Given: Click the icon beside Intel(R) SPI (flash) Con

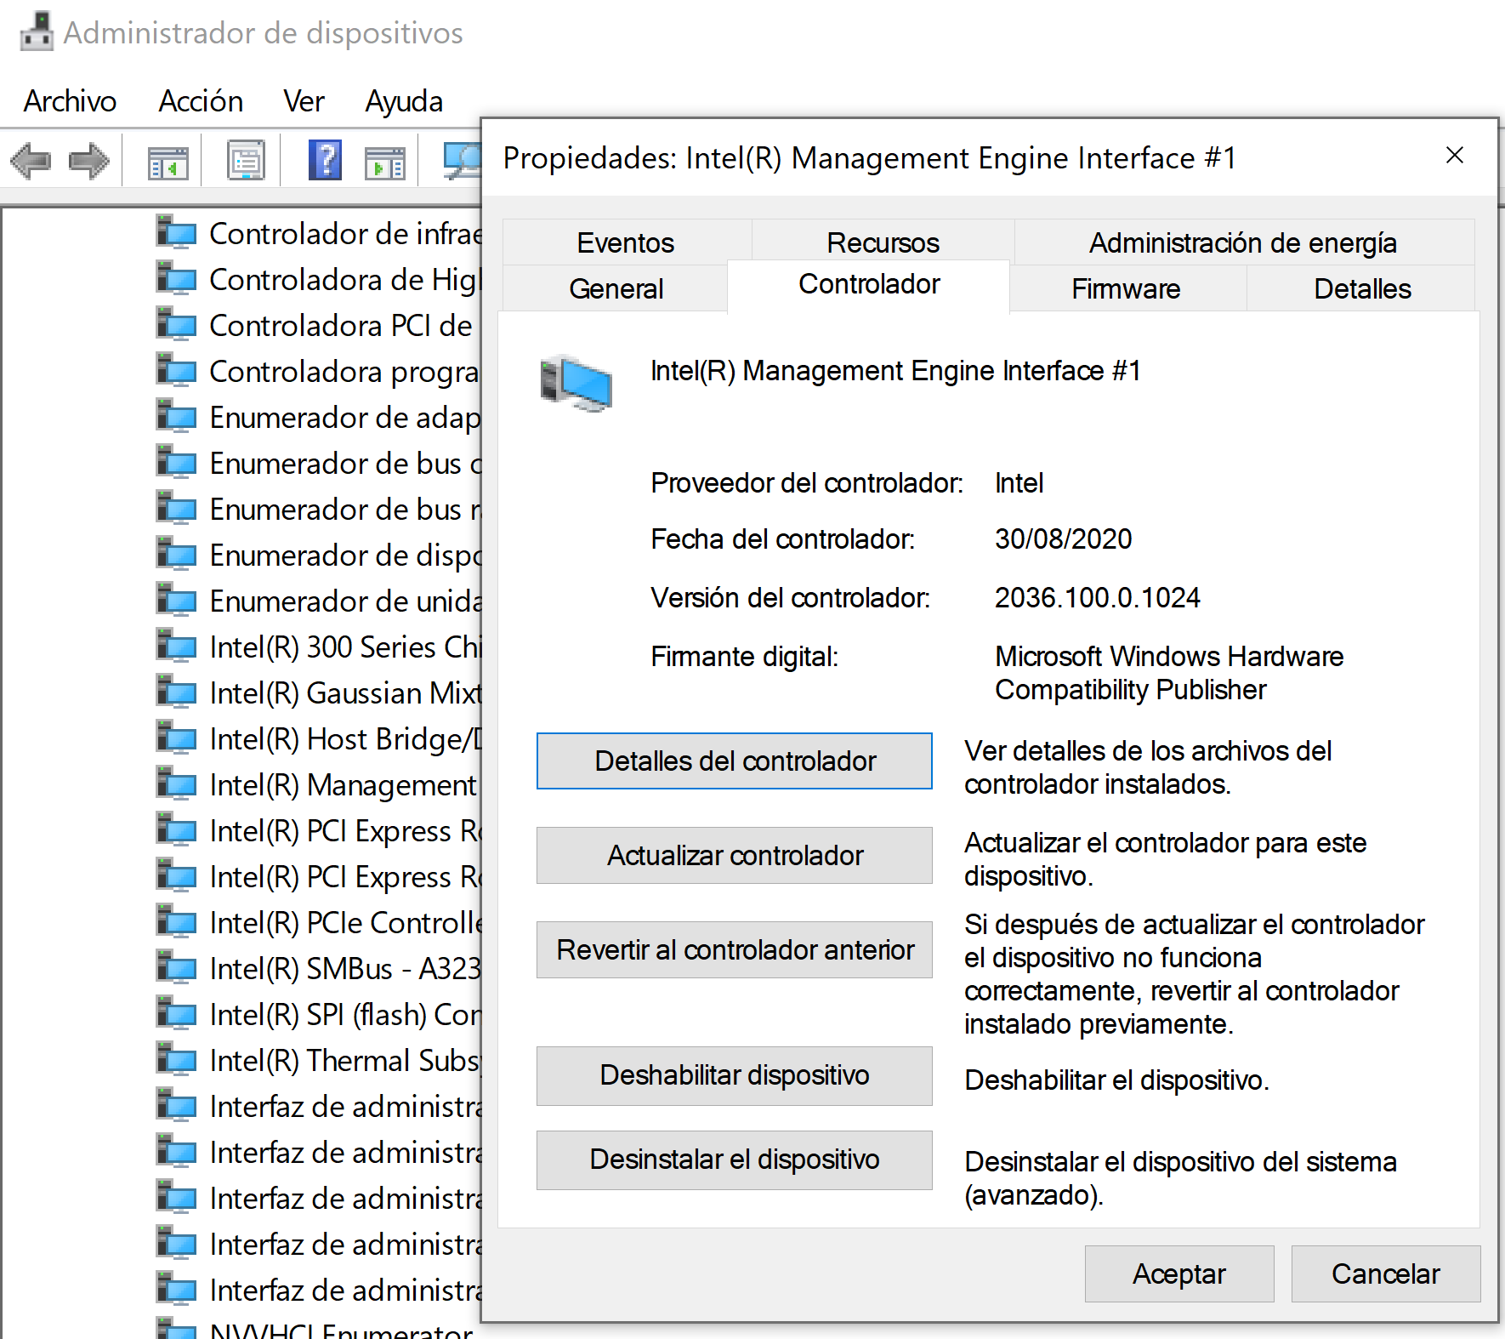Looking at the screenshot, I should [x=177, y=1013].
